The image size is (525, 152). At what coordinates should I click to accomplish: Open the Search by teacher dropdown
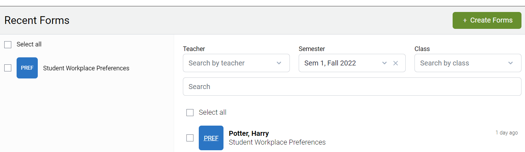pos(236,63)
